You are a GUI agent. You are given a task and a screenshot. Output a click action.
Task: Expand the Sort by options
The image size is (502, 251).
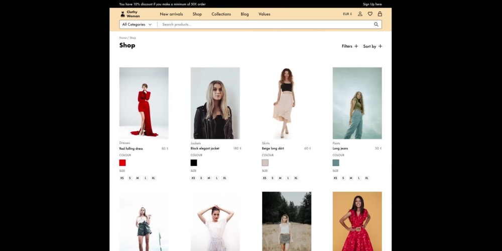(372, 46)
